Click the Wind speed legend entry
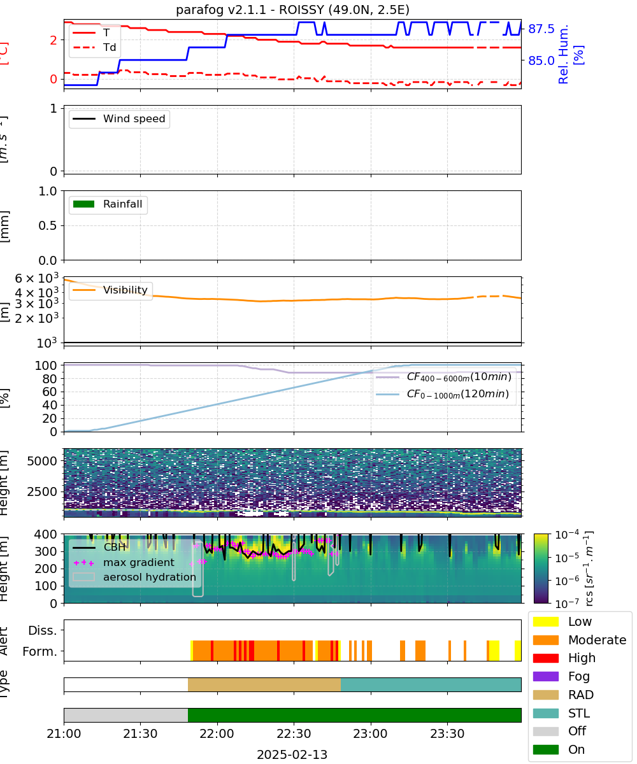 [119, 119]
